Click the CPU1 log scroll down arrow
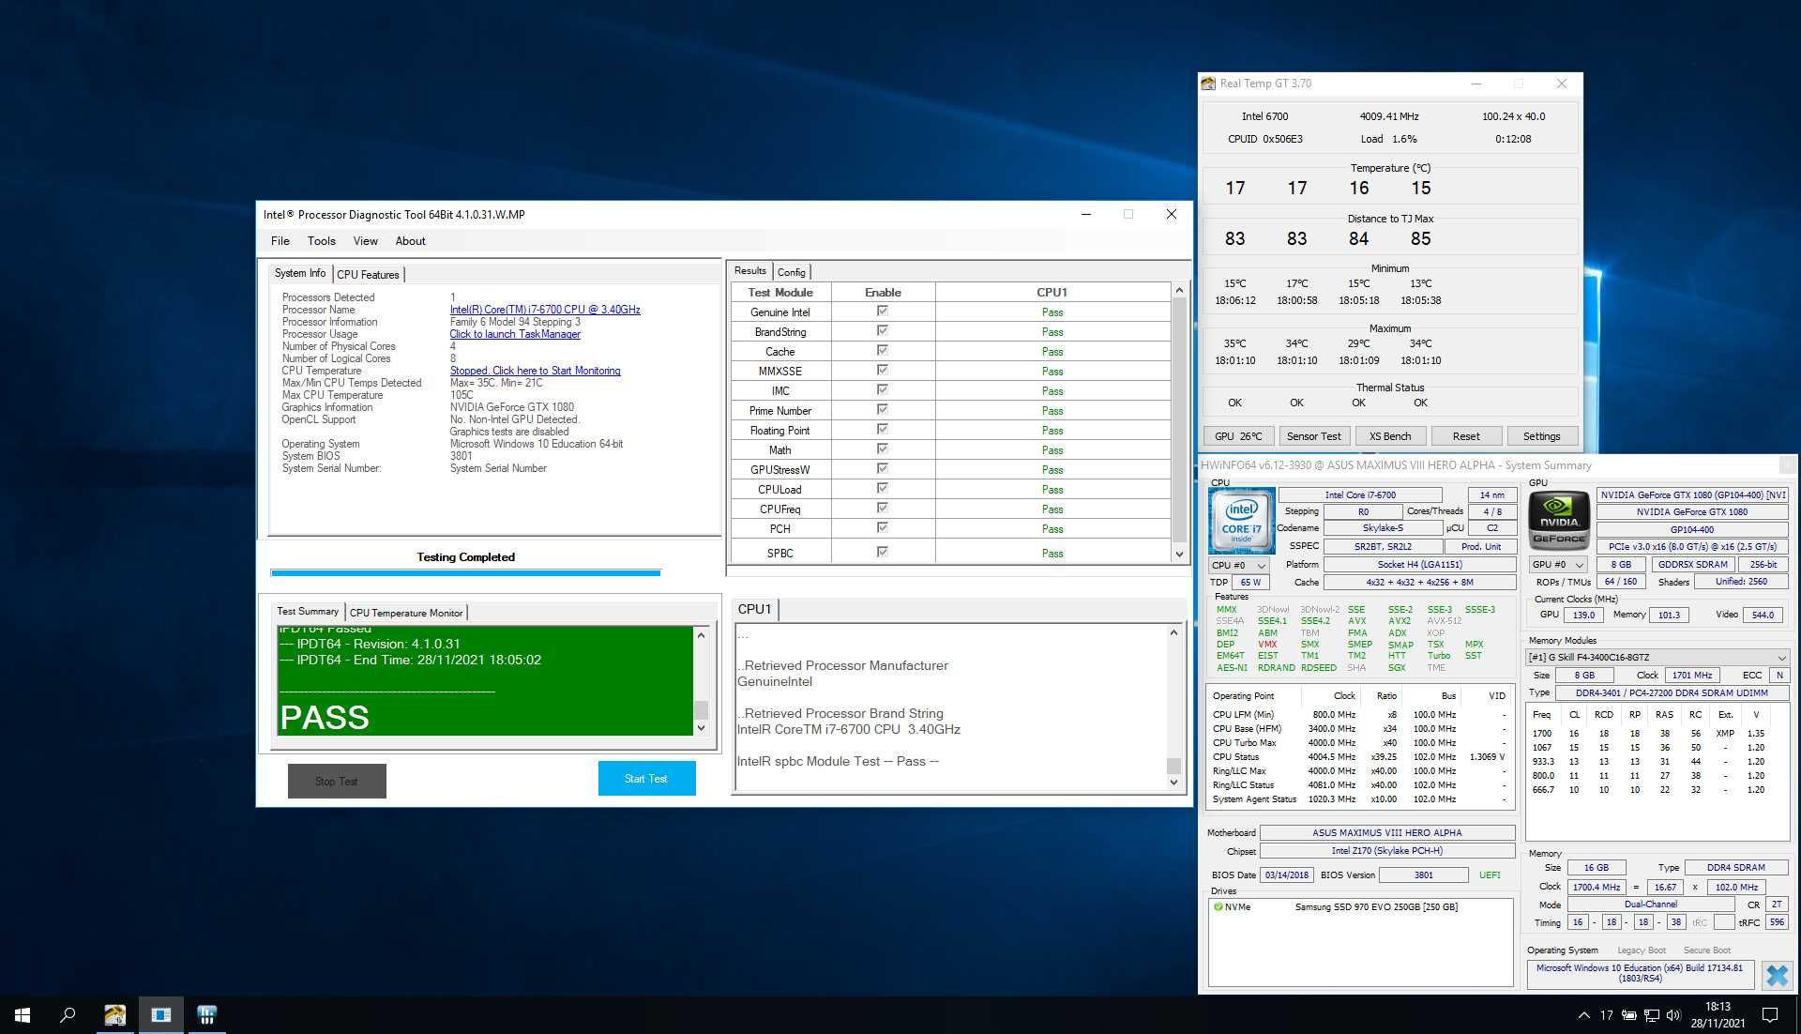The height and width of the screenshot is (1034, 1801). [1173, 782]
